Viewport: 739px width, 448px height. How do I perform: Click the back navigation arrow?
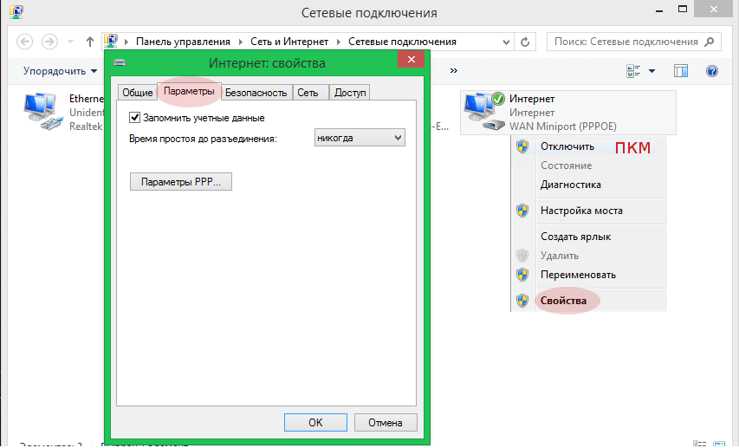[x=25, y=42]
